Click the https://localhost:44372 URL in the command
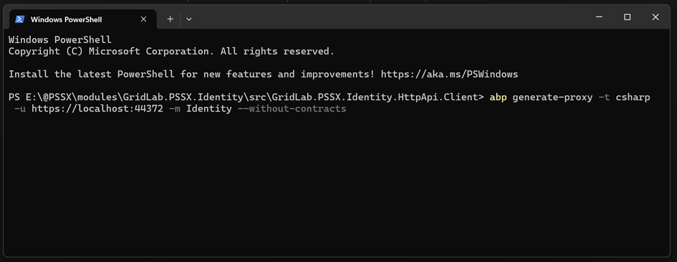 97,109
